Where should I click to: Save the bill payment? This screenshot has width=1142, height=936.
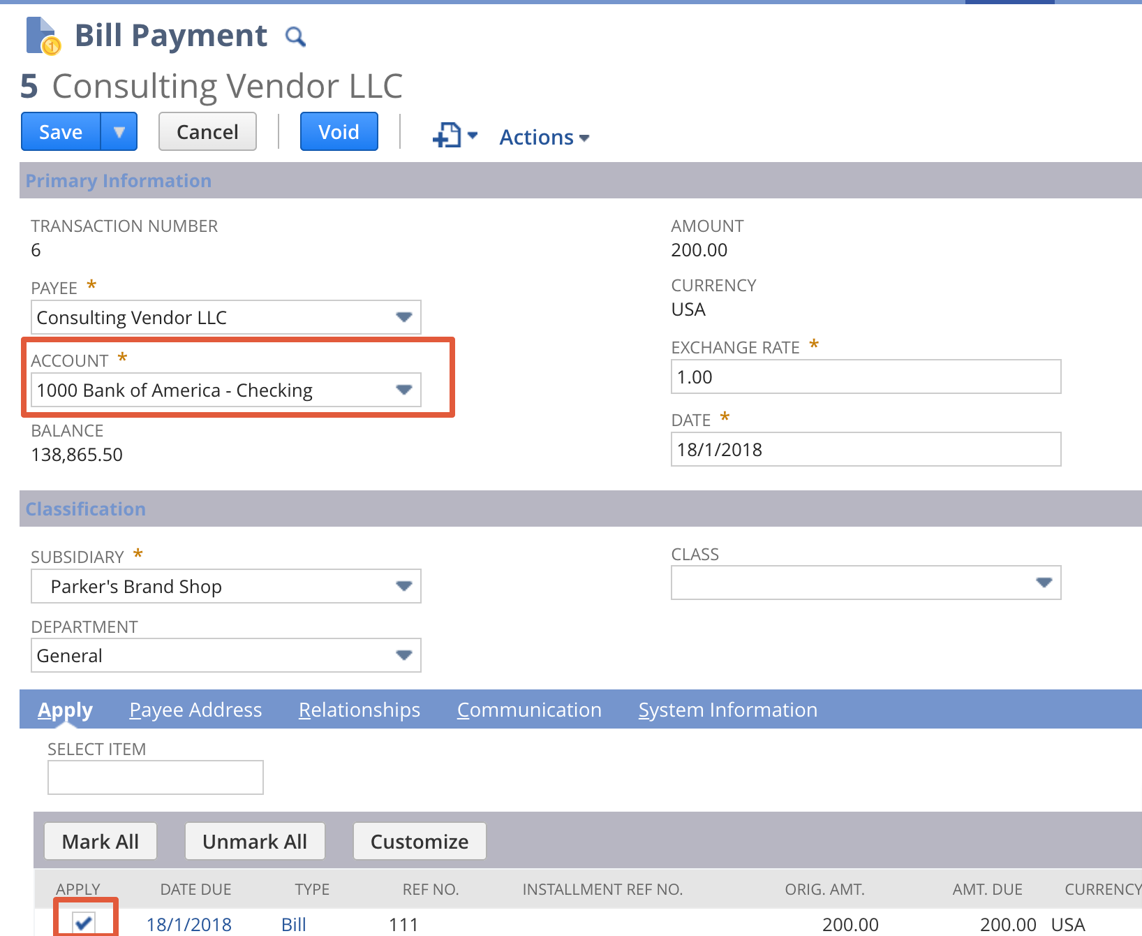61,131
